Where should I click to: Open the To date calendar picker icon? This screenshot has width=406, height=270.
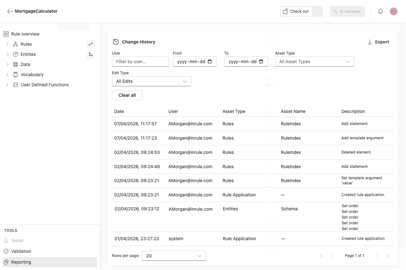261,62
